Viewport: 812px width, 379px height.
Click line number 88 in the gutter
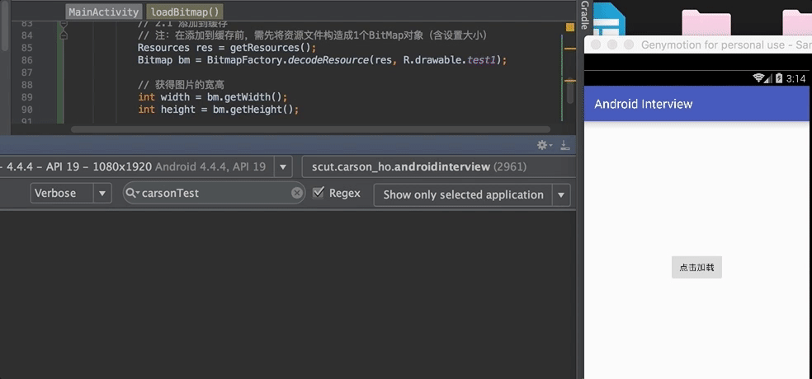coord(27,85)
